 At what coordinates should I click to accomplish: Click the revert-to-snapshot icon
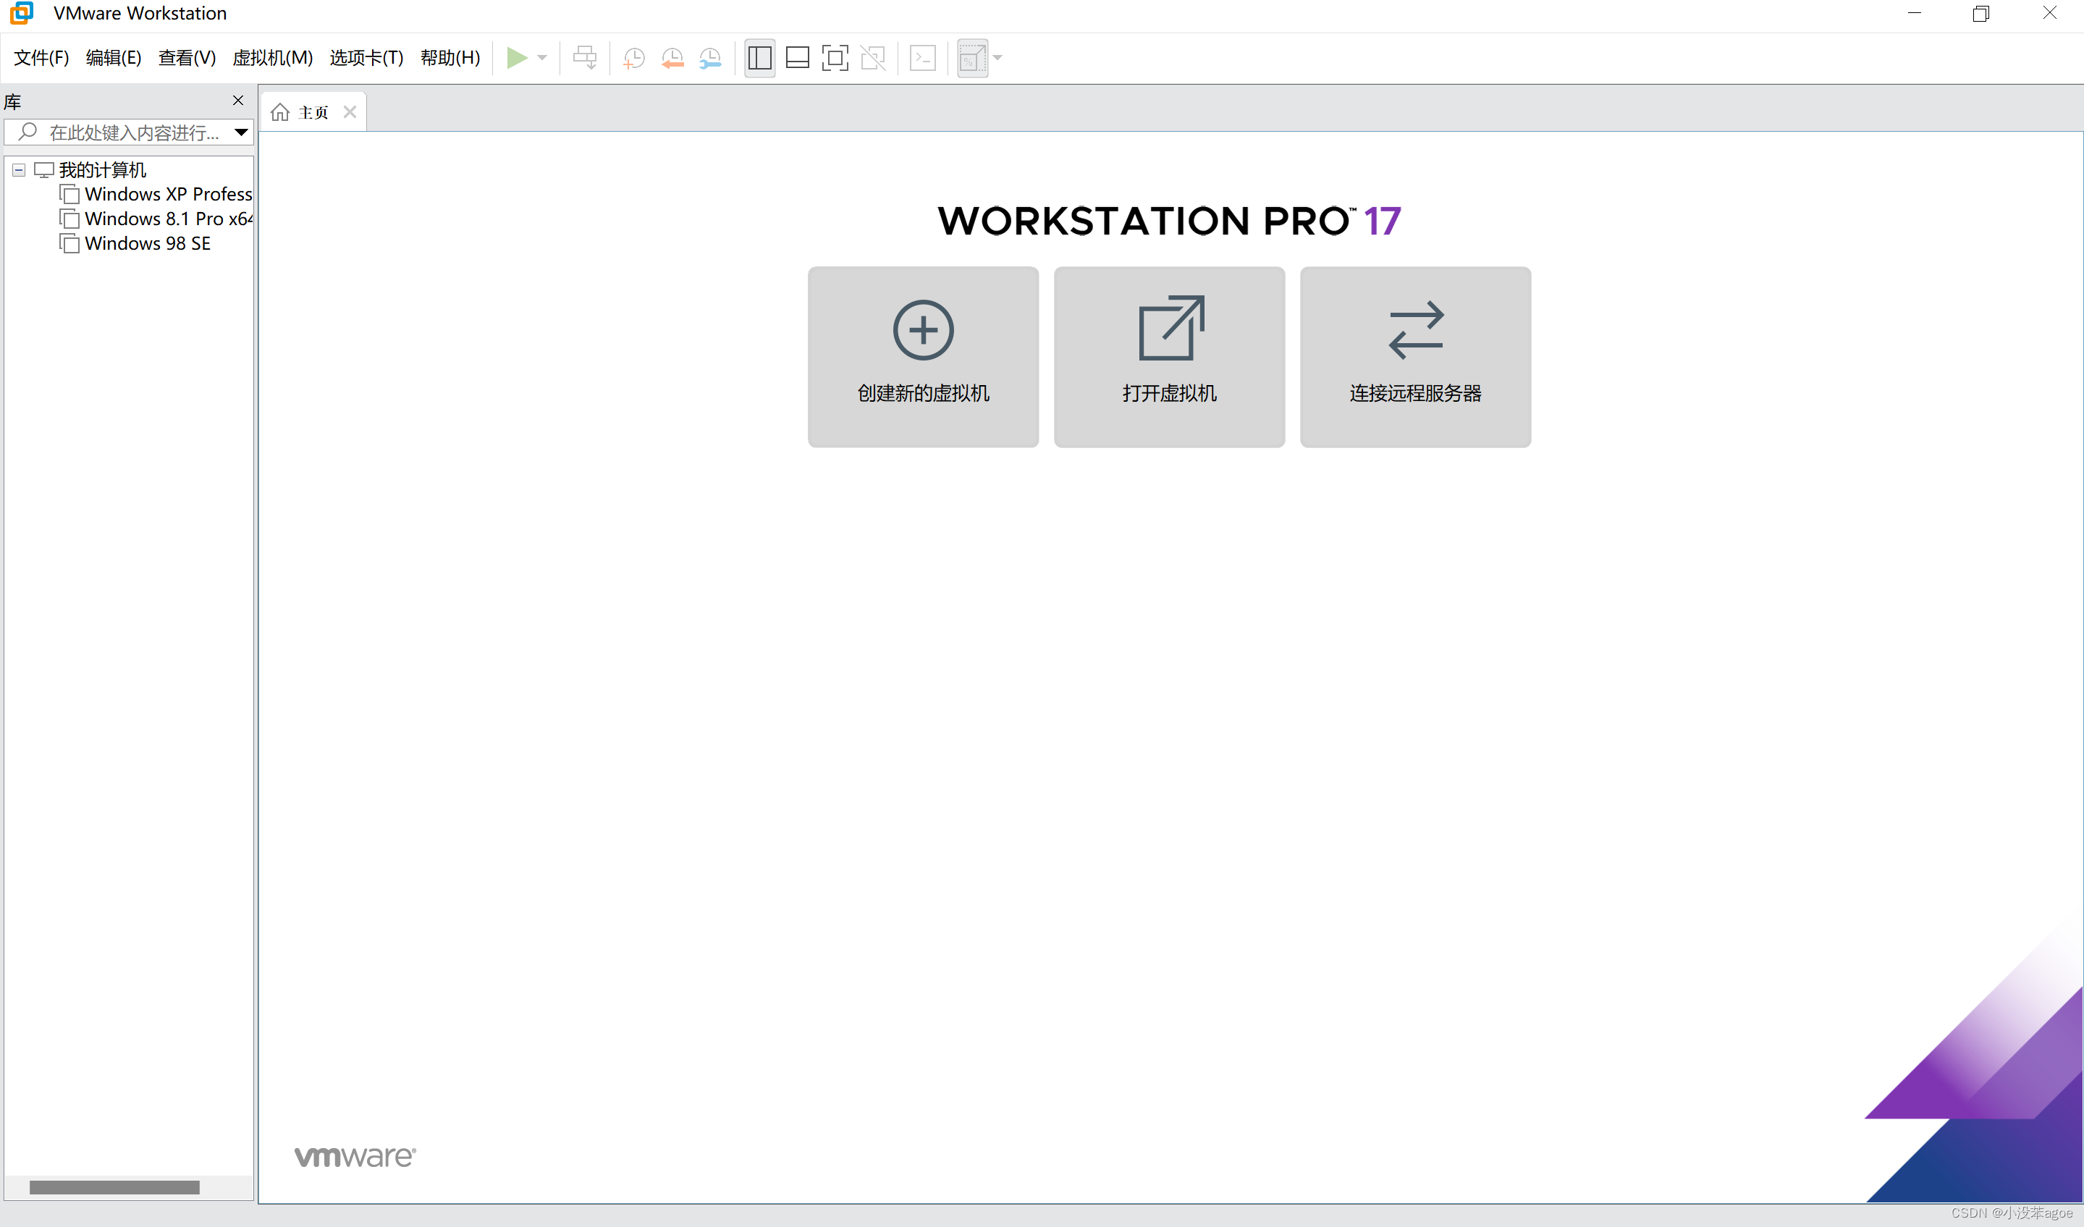672,58
